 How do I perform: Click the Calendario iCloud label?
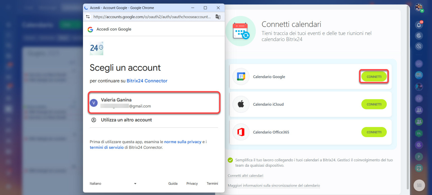[268, 104]
